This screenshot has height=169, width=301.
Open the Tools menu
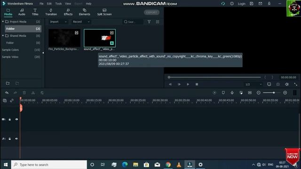tap(58, 4)
